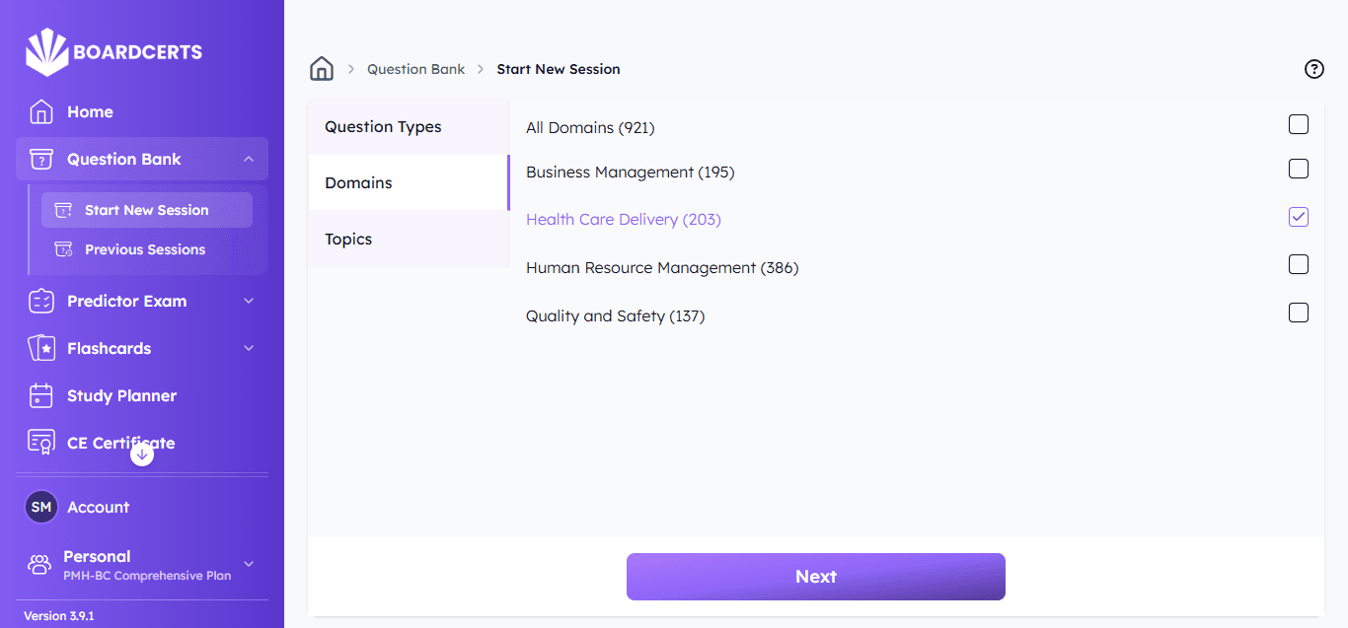The image size is (1348, 628).
Task: Click the sidebar scroll-down arrow button
Action: 142,454
